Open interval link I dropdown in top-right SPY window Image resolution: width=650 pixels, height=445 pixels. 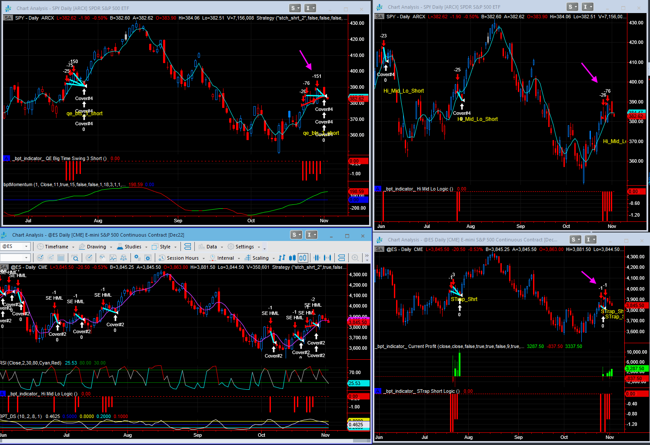[x=587, y=7]
